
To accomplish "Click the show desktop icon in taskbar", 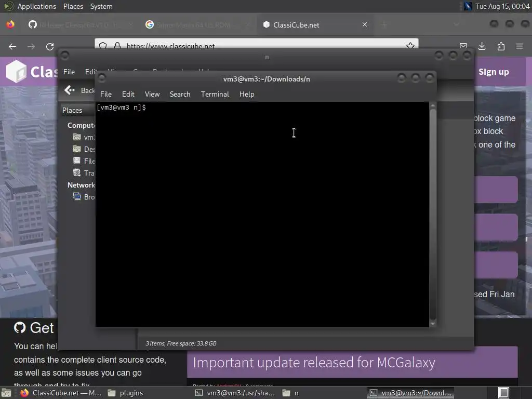I will pos(6,393).
